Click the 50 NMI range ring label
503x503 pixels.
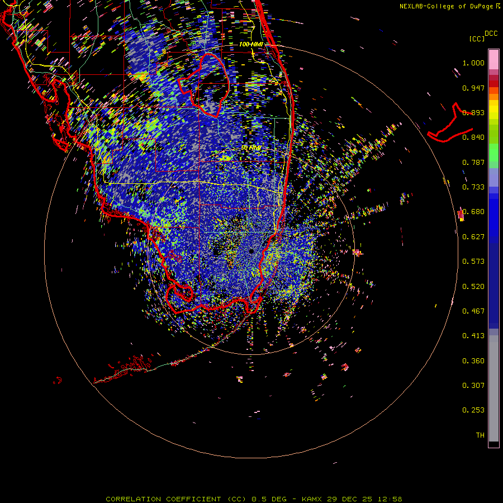click(251, 148)
